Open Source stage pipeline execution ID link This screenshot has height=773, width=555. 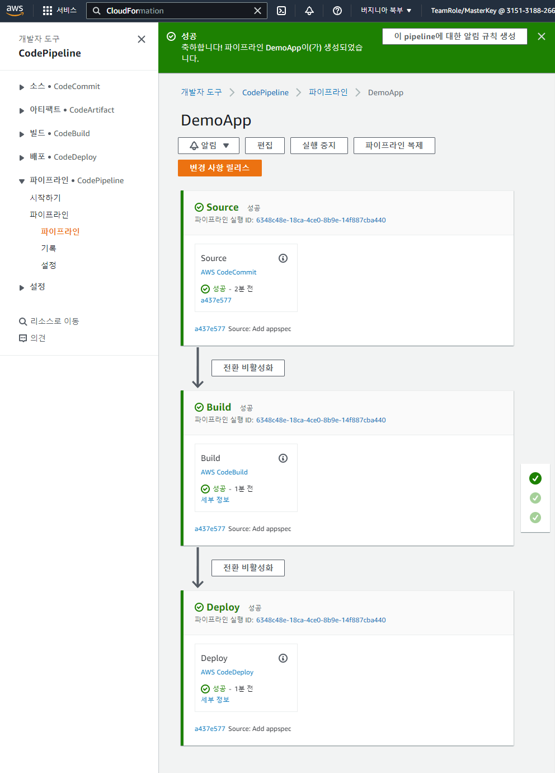point(321,220)
